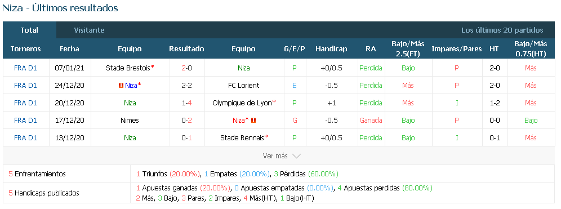Image resolution: width=561 pixels, height=209 pixels.
Task: Click the red card icon beside Niza on 17/12/20
Action: [253, 121]
